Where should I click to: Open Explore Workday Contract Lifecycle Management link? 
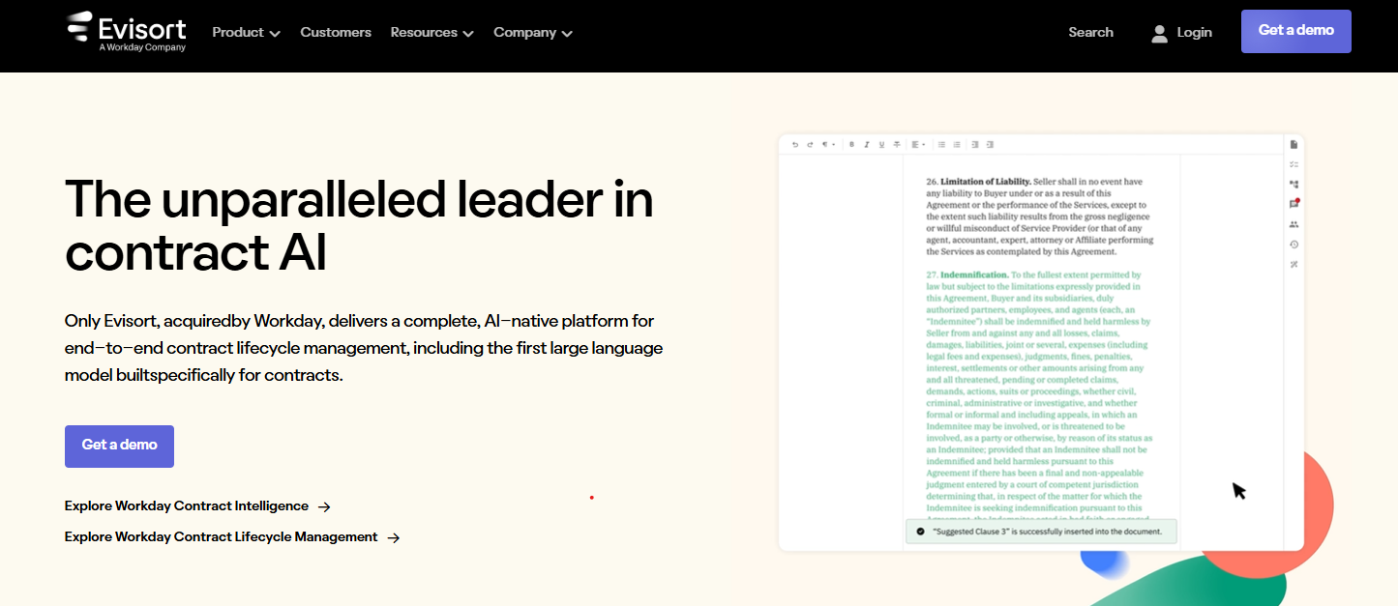point(232,537)
